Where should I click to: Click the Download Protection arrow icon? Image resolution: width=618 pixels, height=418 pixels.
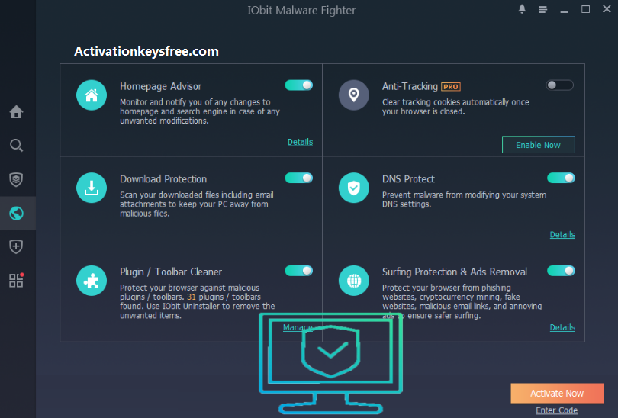coord(92,188)
